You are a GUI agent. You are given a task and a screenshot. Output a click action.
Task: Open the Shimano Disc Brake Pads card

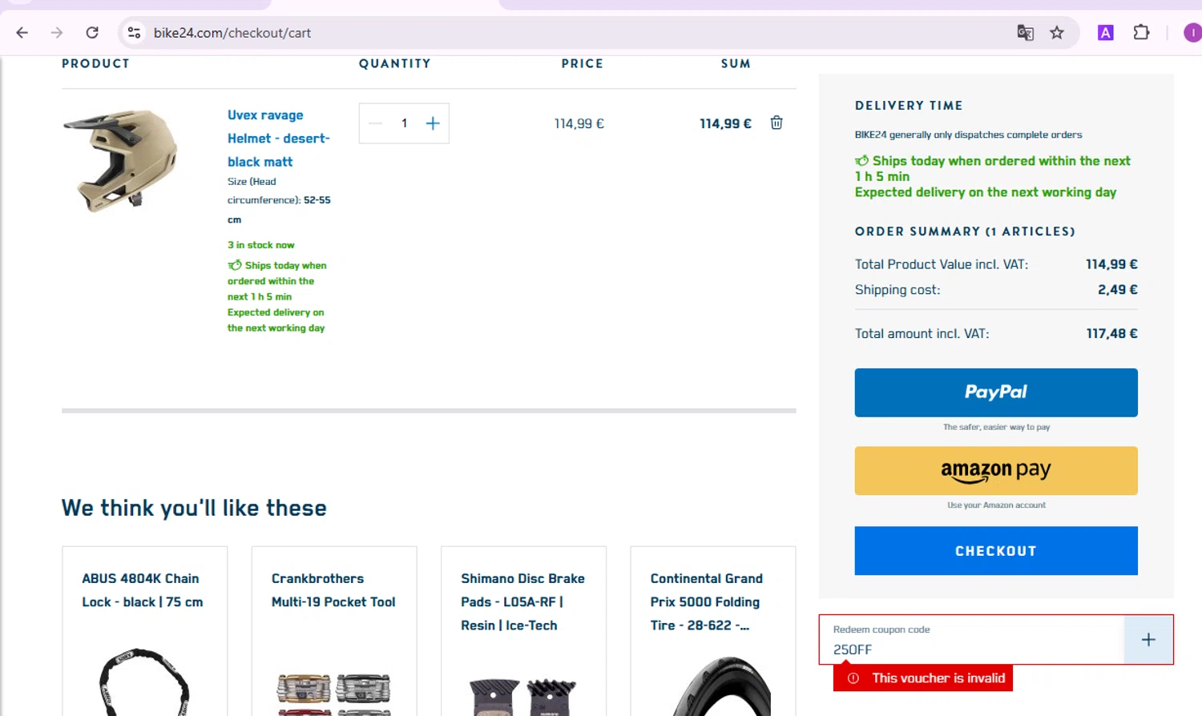(x=523, y=631)
